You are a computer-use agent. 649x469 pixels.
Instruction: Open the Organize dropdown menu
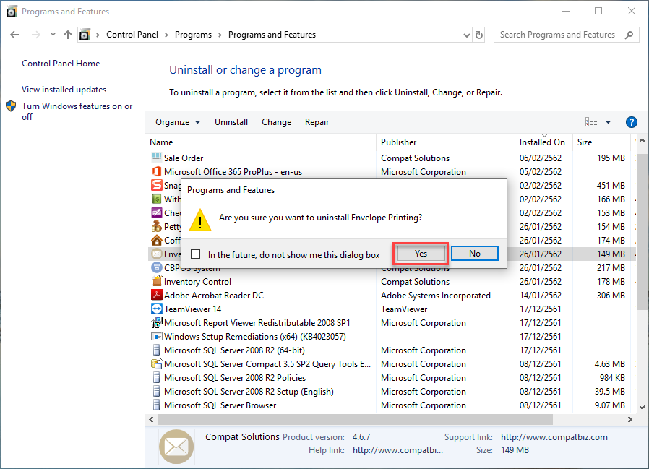point(178,122)
